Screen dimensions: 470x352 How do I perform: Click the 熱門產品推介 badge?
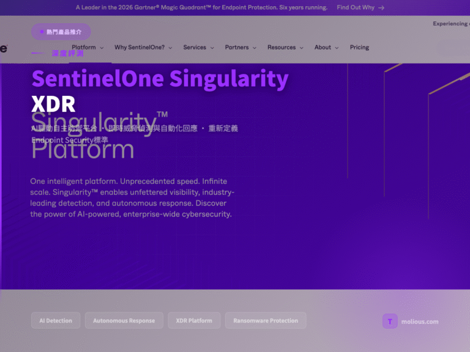pos(61,32)
